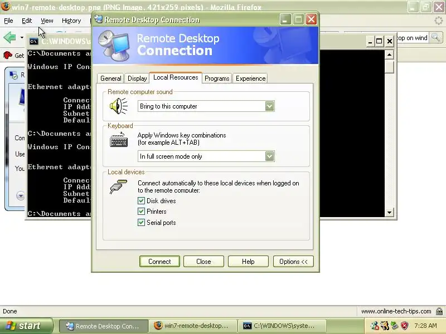Click the Get bookmark red icon
446x334 pixels.
(8, 55)
